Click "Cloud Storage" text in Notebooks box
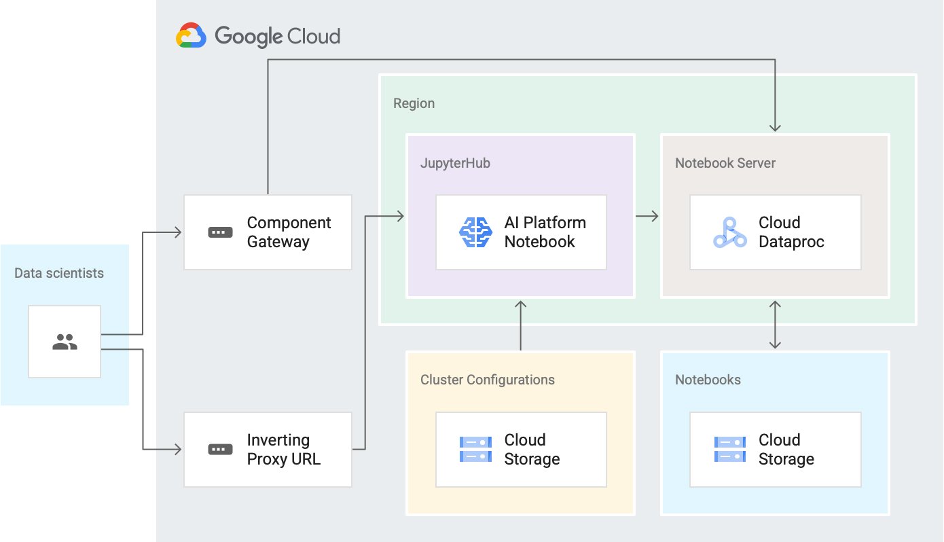 click(x=786, y=450)
